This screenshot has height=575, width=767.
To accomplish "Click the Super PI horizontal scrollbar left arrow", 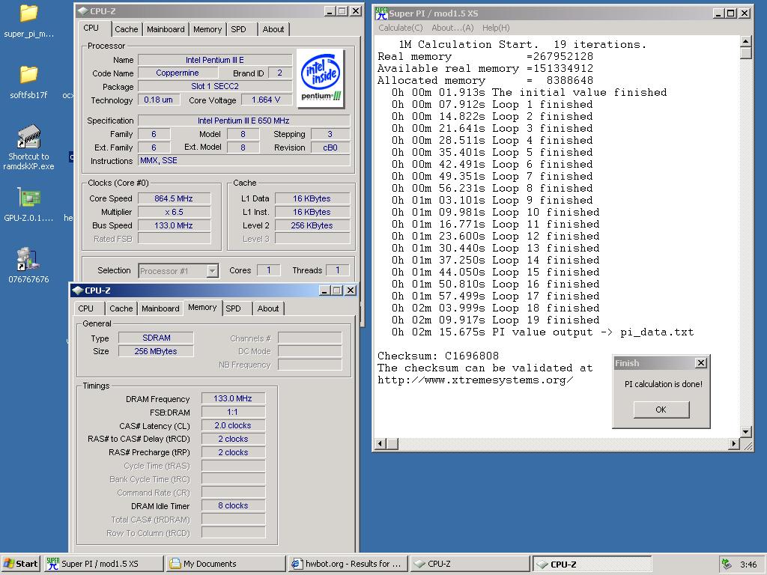I will click(381, 443).
